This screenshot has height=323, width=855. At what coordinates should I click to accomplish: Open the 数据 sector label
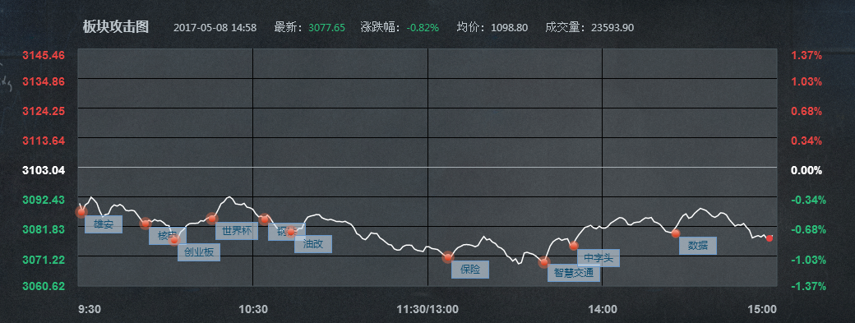click(698, 245)
